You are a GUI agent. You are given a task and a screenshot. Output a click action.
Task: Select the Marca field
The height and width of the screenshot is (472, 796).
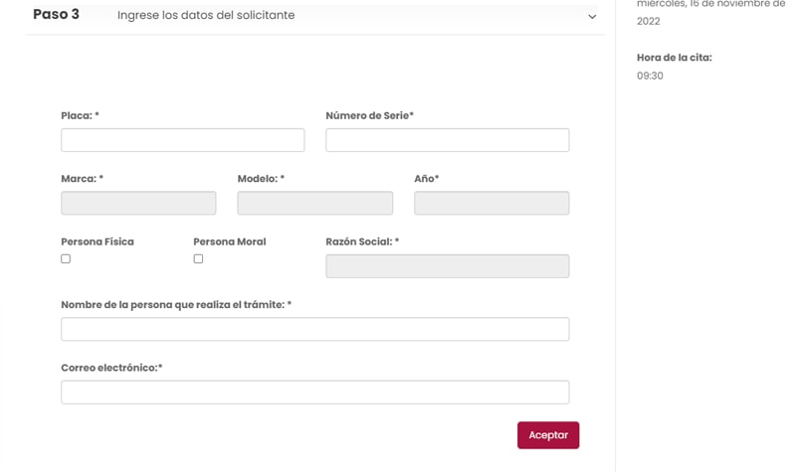pos(138,204)
